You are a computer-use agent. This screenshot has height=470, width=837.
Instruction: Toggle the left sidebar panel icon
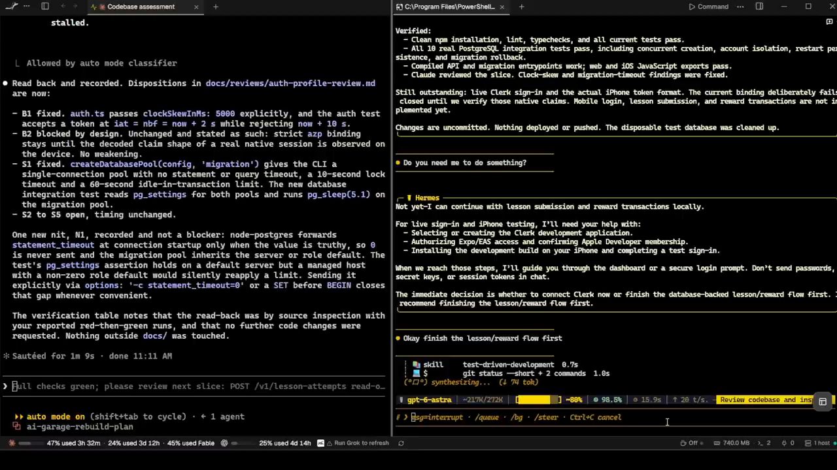click(44, 7)
